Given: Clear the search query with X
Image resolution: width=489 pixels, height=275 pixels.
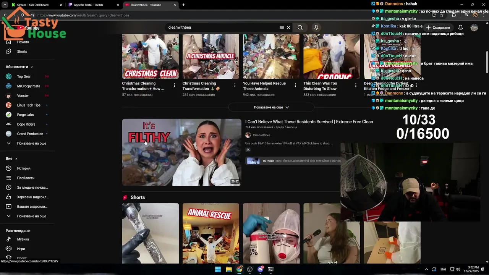Looking at the screenshot, I should (x=288, y=27).
